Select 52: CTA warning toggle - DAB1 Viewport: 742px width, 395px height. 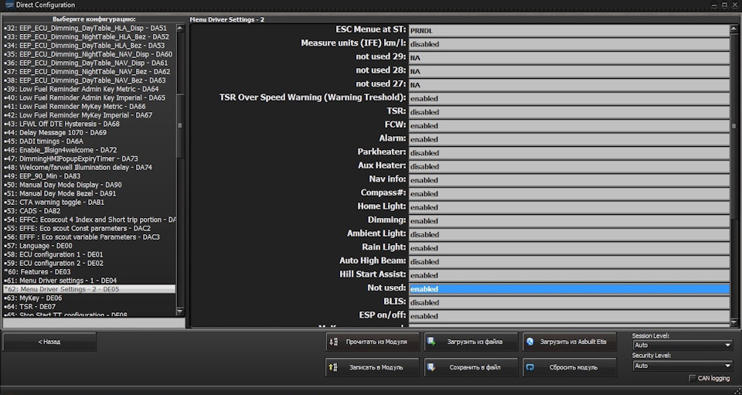coord(89,202)
